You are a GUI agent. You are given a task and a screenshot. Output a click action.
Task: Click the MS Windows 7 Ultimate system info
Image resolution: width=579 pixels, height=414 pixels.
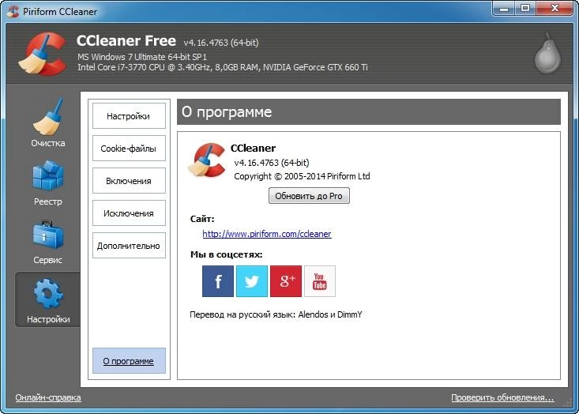pyautogui.click(x=142, y=57)
